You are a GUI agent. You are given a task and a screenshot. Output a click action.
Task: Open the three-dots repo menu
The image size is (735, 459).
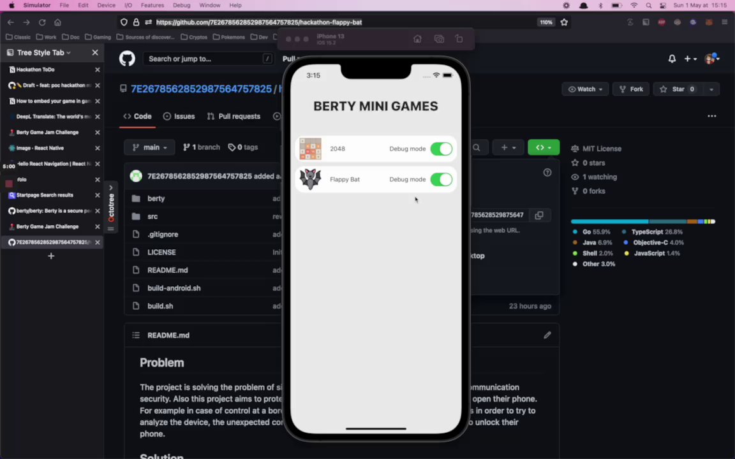[x=711, y=116]
